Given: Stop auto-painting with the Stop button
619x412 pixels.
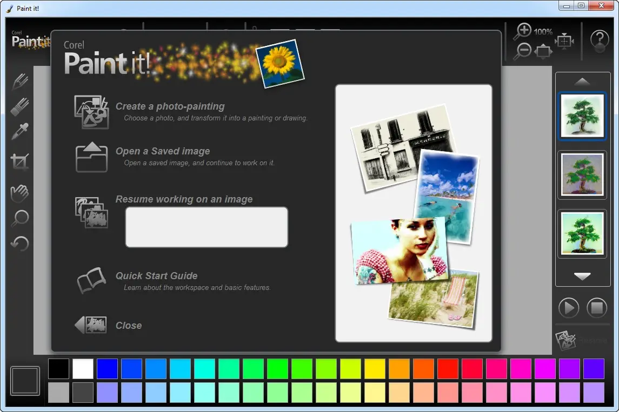Looking at the screenshot, I should (x=596, y=308).
